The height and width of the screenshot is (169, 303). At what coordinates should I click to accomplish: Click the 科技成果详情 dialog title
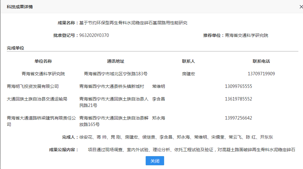click(20, 7)
